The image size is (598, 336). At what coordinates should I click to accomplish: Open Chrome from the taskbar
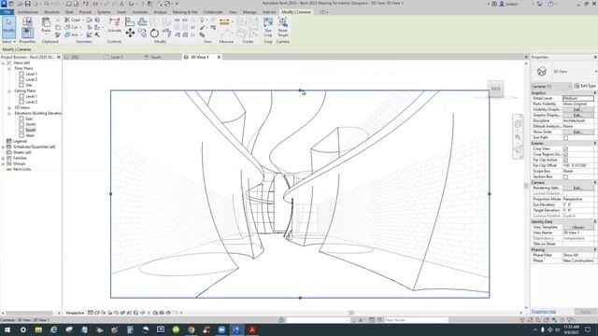[191, 329]
